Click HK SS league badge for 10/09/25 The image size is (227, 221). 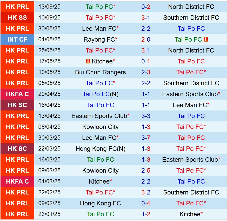coord(17,18)
